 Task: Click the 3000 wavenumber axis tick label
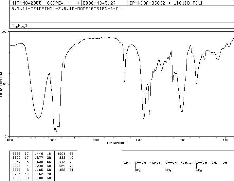click(53, 140)
